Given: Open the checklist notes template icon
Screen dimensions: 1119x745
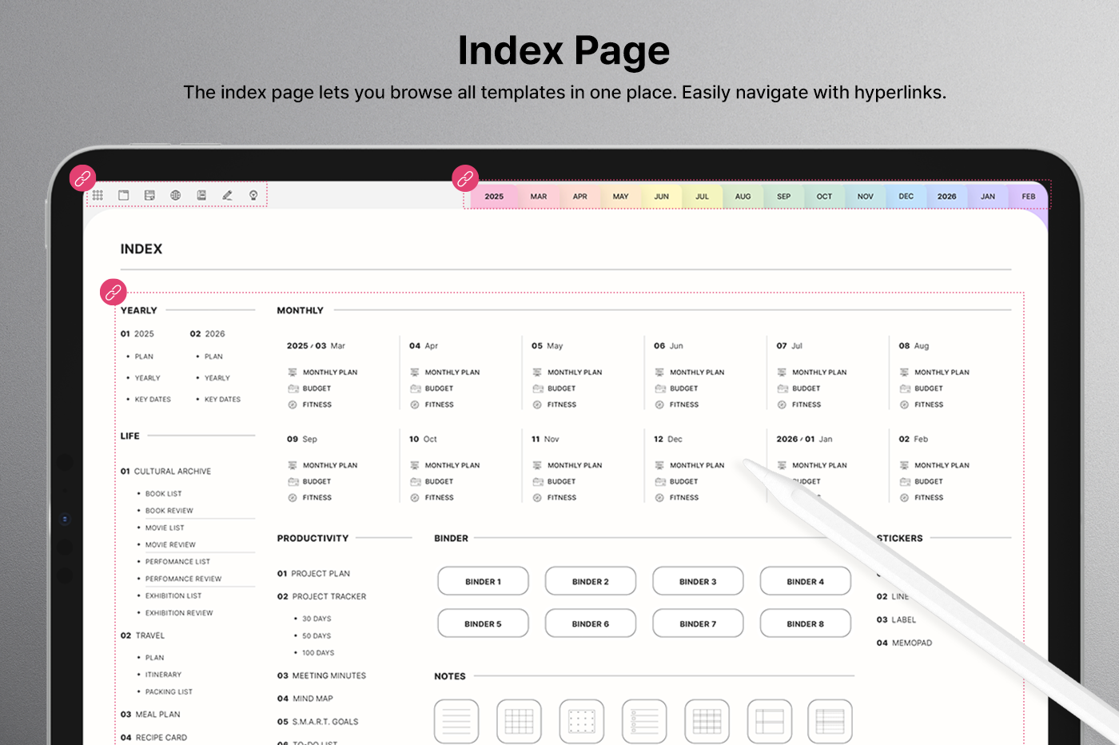Looking at the screenshot, I should (644, 721).
